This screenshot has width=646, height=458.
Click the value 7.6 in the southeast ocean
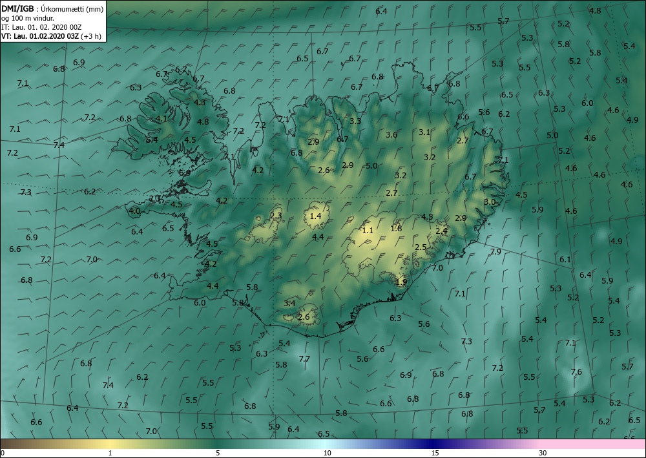click(576, 372)
